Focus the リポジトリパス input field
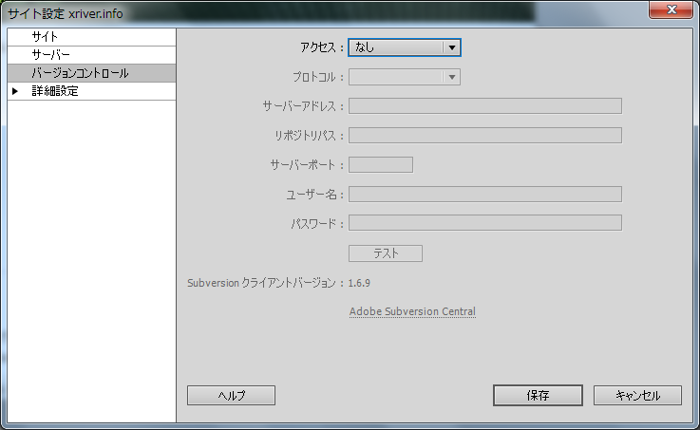The width and height of the screenshot is (700, 430). (484, 135)
